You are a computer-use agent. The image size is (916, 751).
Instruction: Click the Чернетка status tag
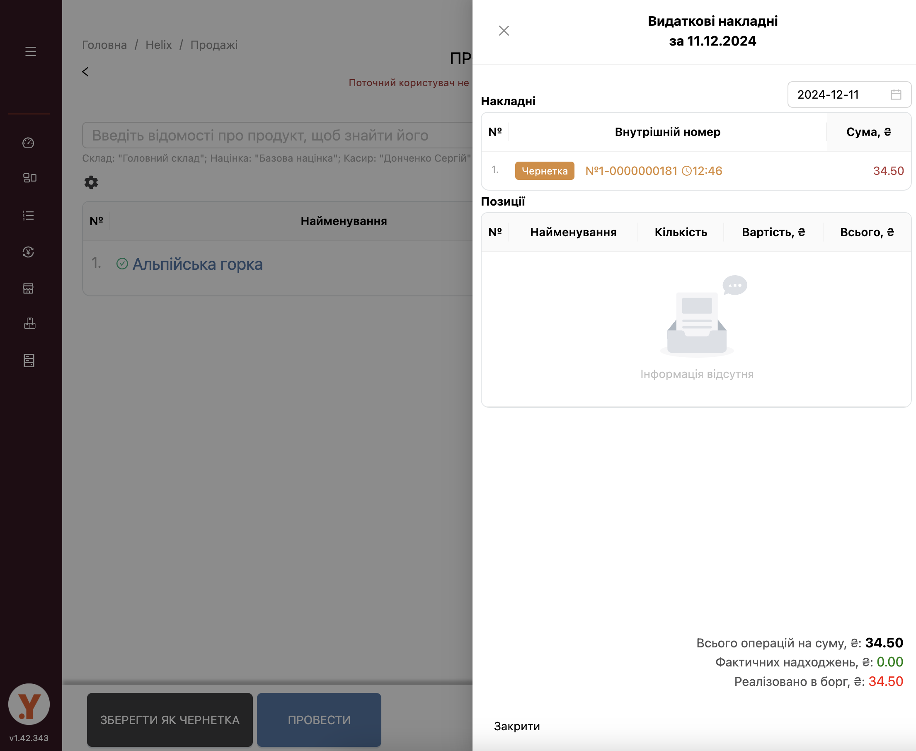544,171
